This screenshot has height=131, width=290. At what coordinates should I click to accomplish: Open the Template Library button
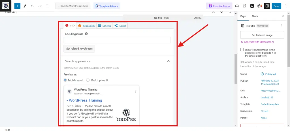pos(106,6)
